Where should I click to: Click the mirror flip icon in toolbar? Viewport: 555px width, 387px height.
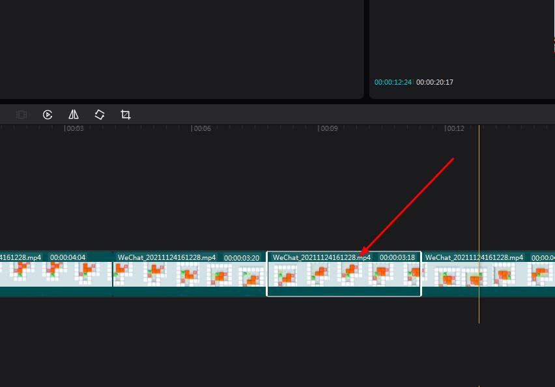point(74,115)
